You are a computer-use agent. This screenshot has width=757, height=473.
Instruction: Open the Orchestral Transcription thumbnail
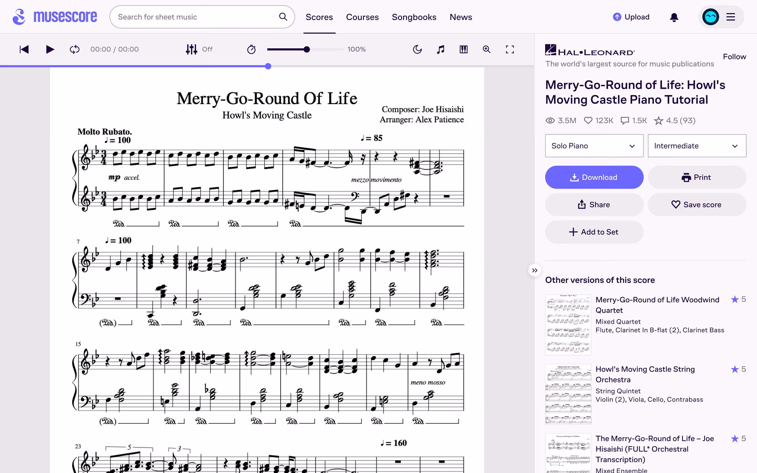pos(568,453)
